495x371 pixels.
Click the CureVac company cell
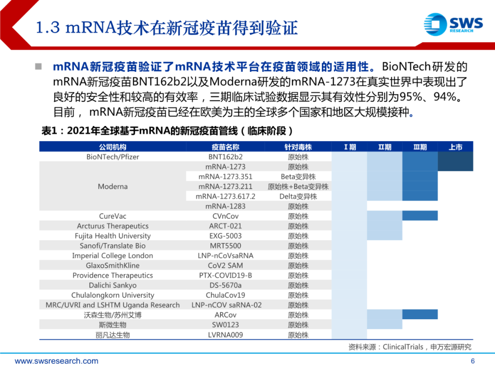[x=113, y=216]
